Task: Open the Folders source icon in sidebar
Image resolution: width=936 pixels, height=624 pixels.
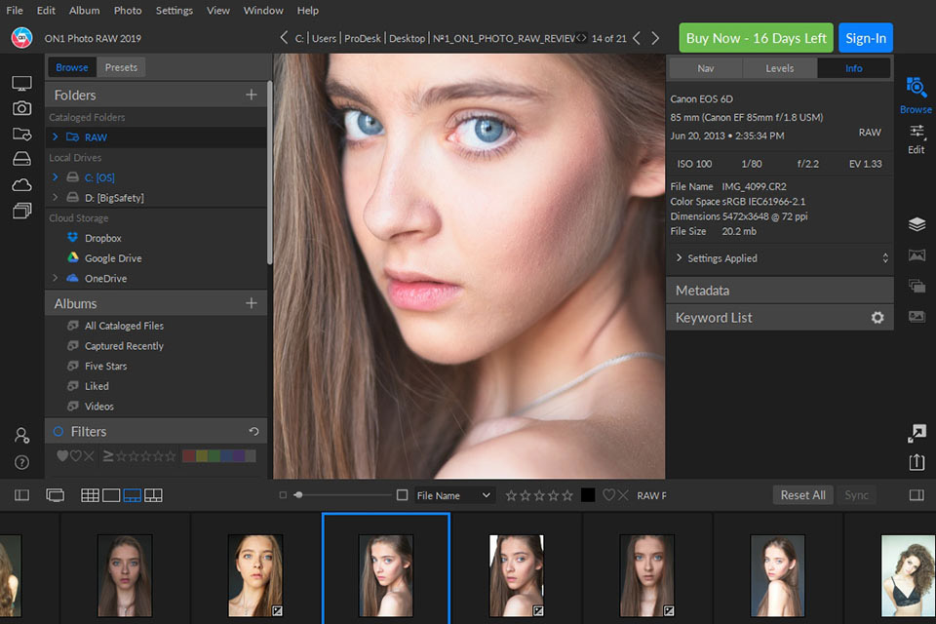Action: (x=22, y=134)
